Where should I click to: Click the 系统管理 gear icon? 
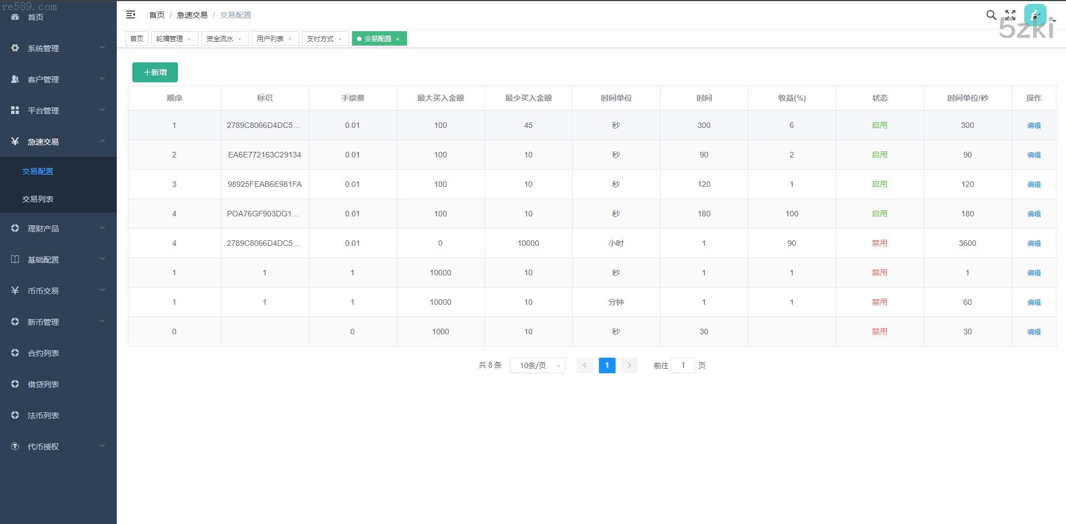[15, 48]
